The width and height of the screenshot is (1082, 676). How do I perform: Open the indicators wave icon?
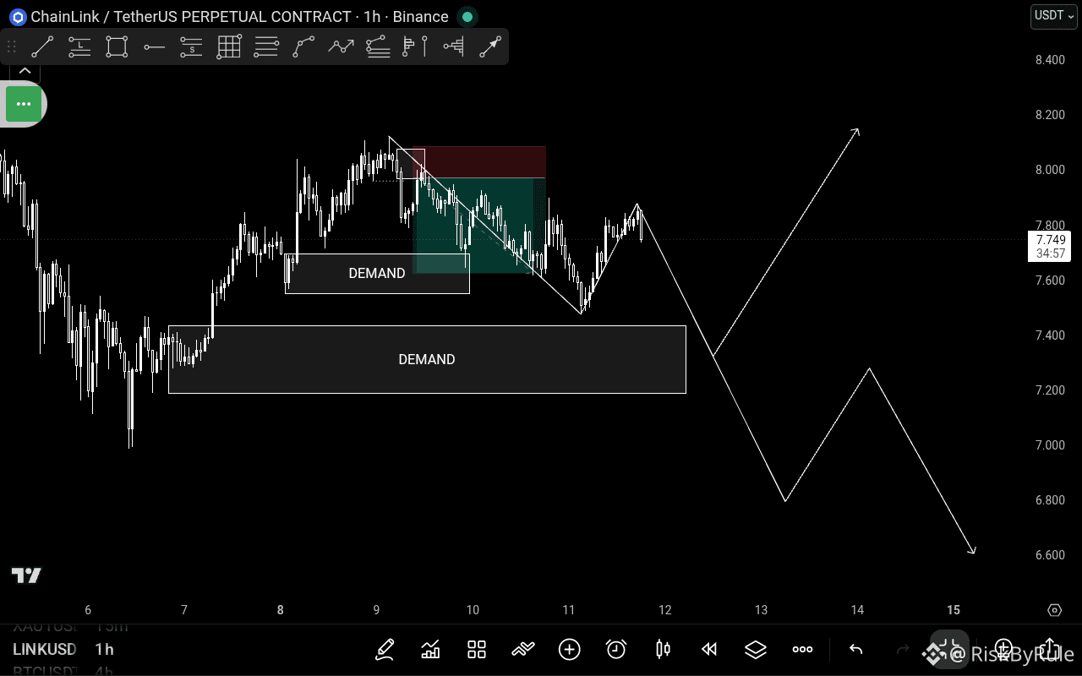click(x=523, y=649)
